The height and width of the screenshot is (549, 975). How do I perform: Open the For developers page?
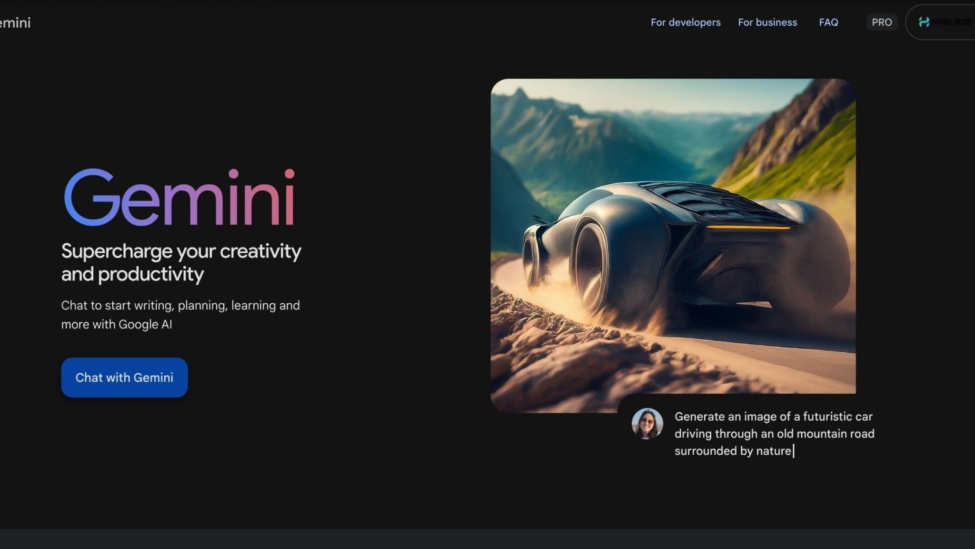(x=686, y=22)
